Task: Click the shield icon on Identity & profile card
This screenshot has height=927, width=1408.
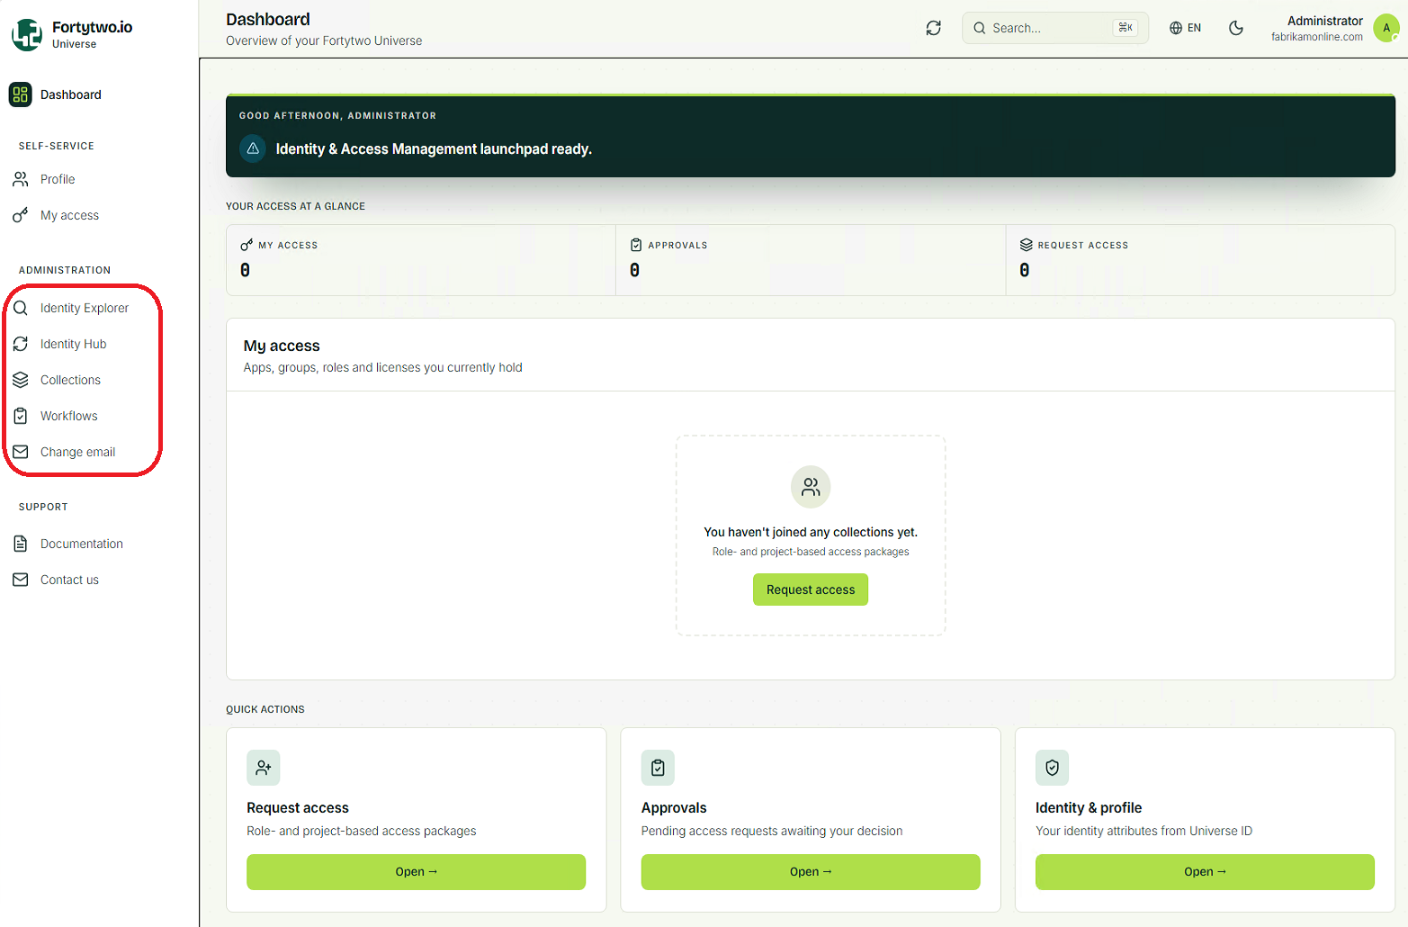Action: pyautogui.click(x=1052, y=768)
